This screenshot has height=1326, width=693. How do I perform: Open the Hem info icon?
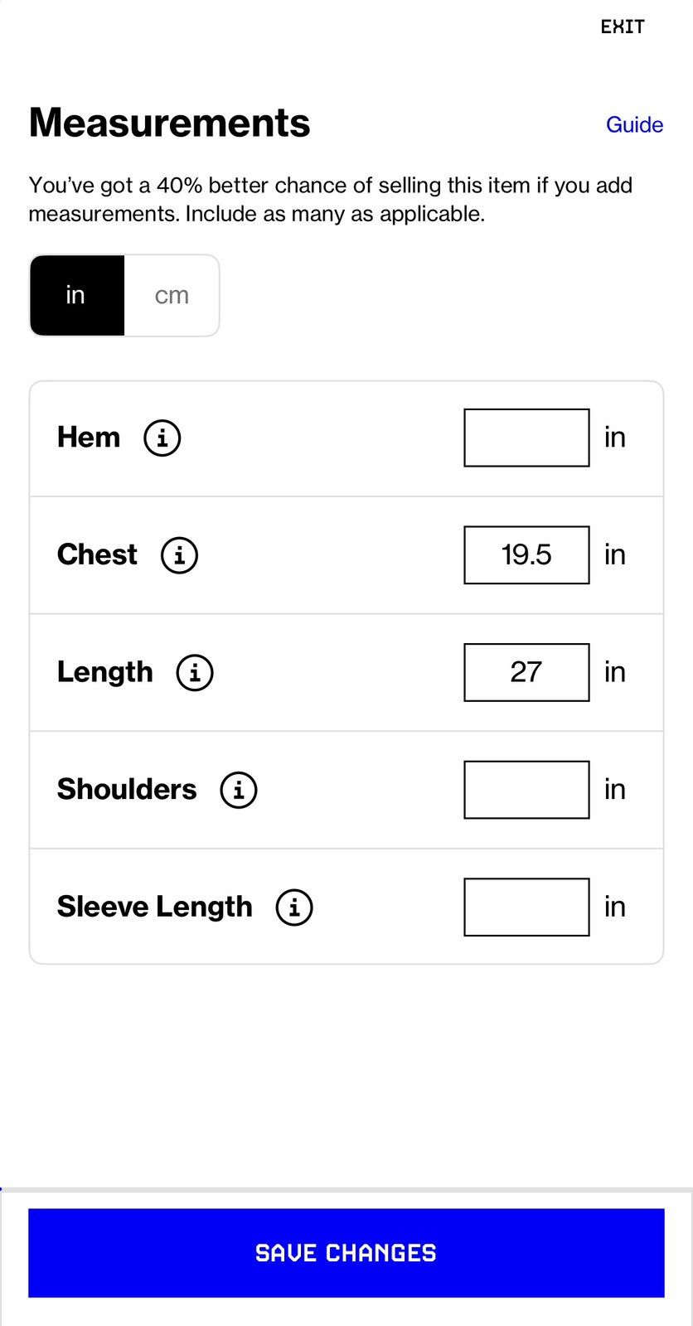(x=162, y=438)
